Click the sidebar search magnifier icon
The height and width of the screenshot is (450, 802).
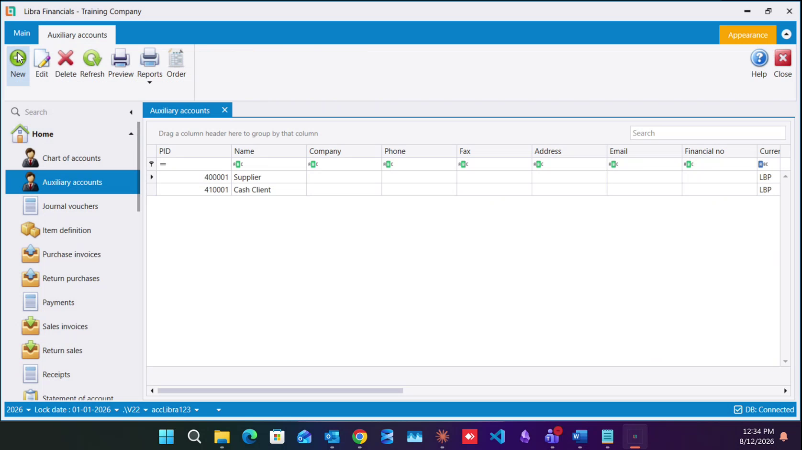[15, 112]
